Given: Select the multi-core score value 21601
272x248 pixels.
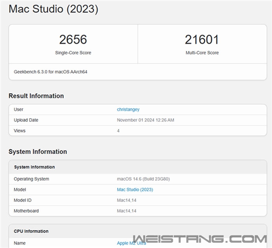Looking at the screenshot, I should click(202, 40).
